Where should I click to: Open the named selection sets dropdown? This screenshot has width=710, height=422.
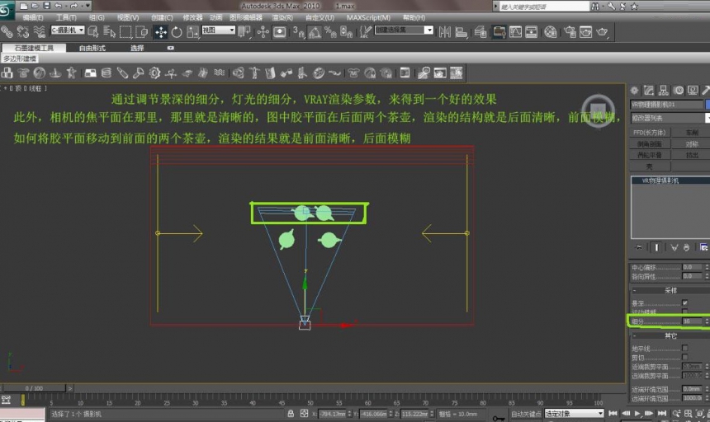click(x=404, y=30)
